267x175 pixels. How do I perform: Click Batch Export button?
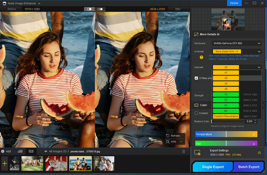click(249, 167)
